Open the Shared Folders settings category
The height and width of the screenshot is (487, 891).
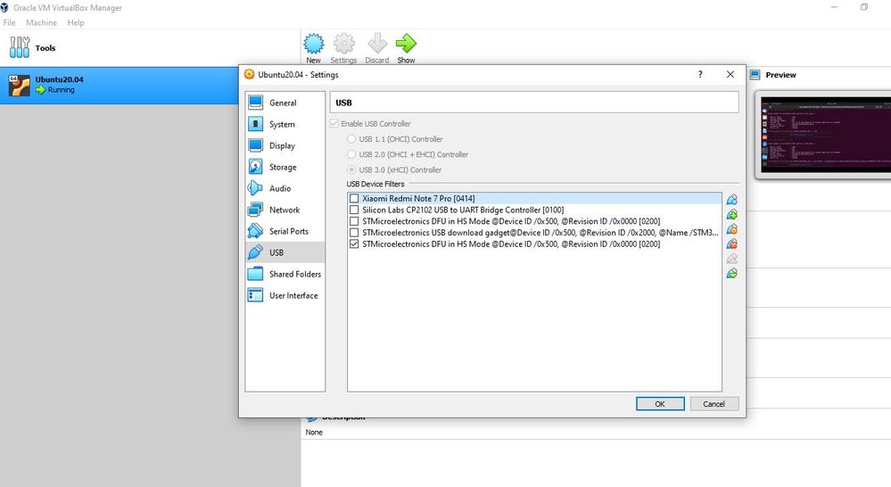click(x=285, y=274)
